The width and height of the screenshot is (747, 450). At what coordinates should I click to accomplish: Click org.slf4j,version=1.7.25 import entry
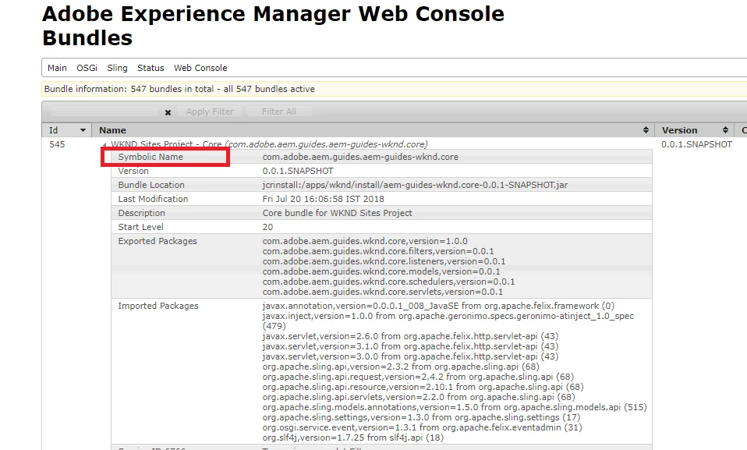352,438
